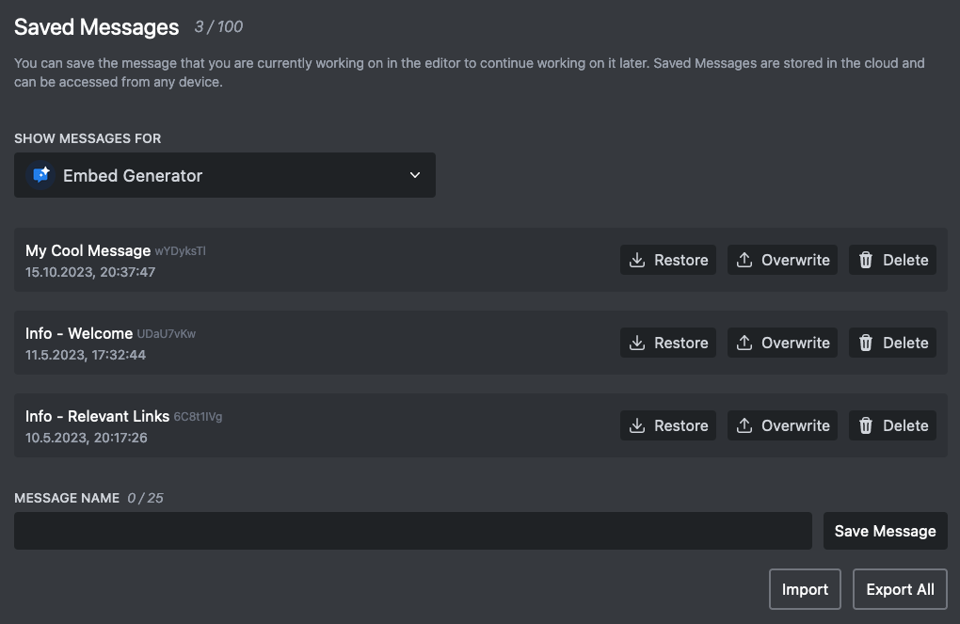Click the Import button
Image resolution: width=960 pixels, height=624 pixels.
(x=805, y=589)
